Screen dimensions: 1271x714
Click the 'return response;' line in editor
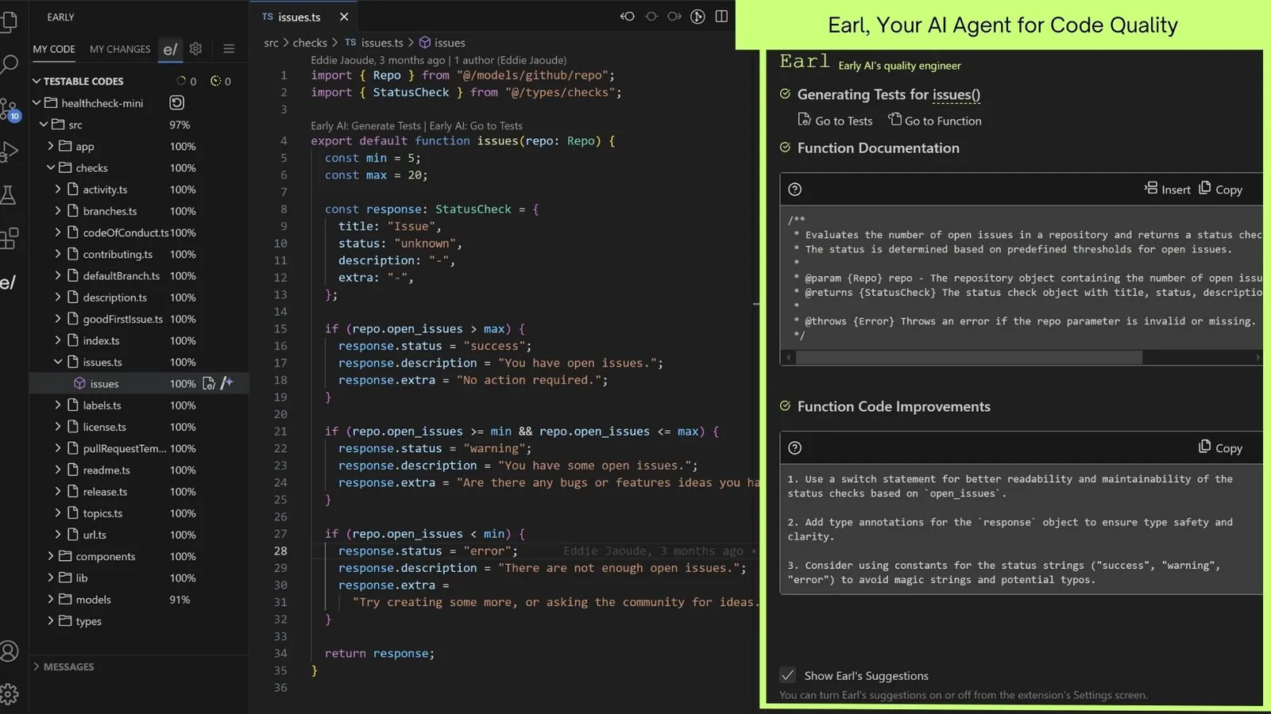[380, 654]
